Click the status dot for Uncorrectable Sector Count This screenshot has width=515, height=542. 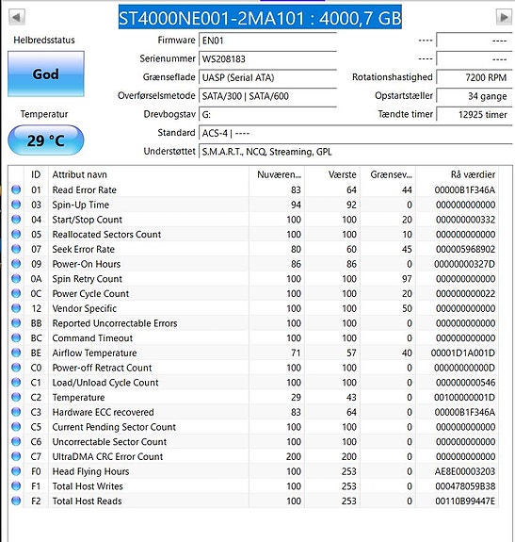pyautogui.click(x=16, y=441)
